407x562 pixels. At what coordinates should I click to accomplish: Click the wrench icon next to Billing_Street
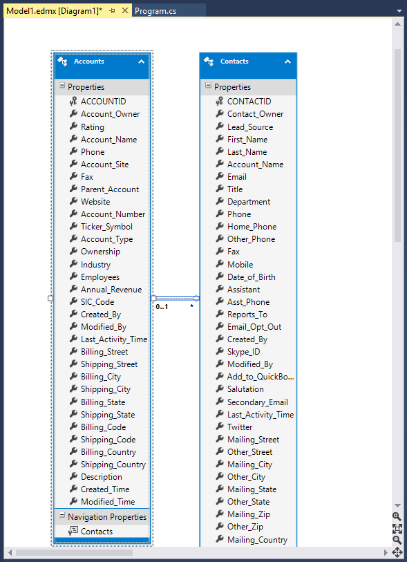pyautogui.click(x=73, y=351)
